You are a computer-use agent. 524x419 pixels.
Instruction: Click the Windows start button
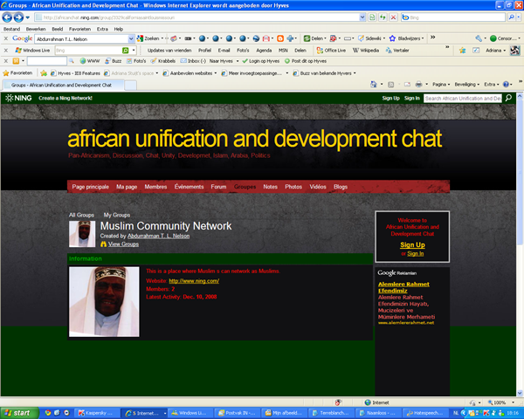[18, 413]
